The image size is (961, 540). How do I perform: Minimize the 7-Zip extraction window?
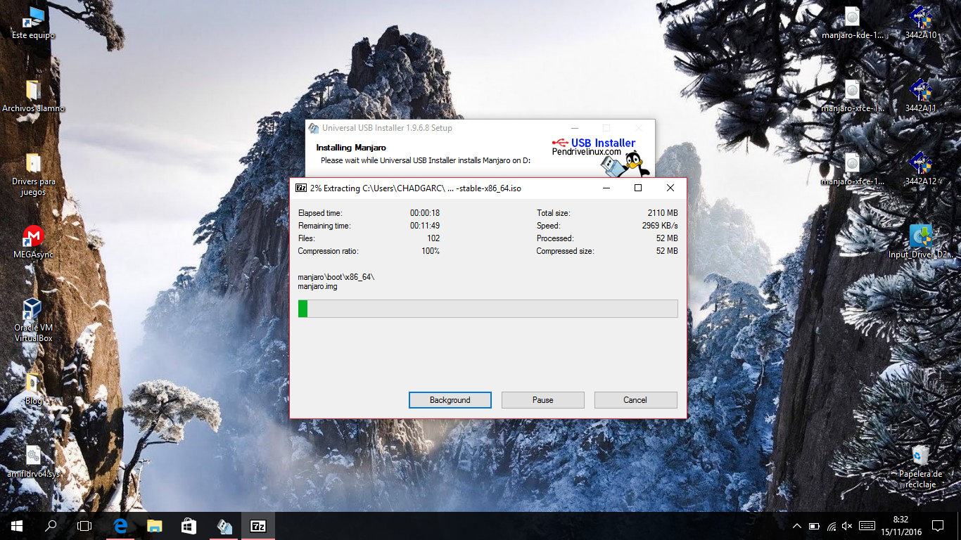click(x=606, y=188)
